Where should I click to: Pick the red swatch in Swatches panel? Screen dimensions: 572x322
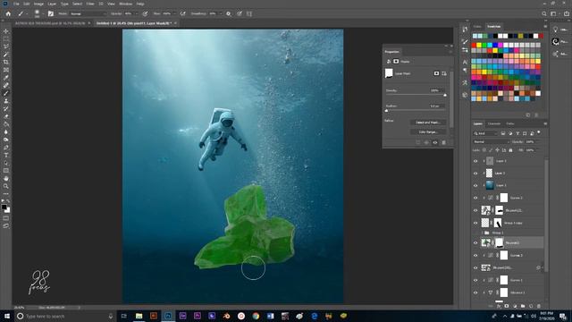474,46
